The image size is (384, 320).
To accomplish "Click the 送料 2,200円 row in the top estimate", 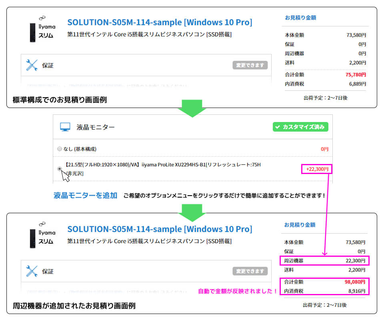I will point(326,63).
